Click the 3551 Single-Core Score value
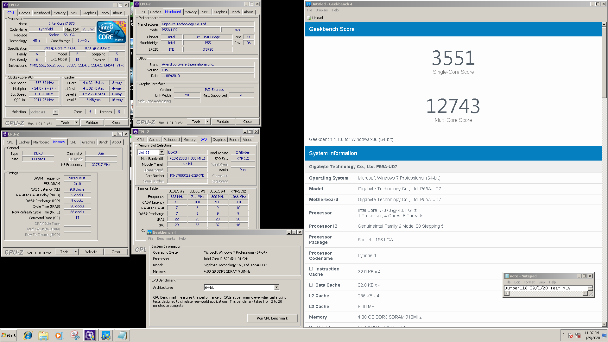Viewport: 608px width, 342px height. (x=453, y=58)
